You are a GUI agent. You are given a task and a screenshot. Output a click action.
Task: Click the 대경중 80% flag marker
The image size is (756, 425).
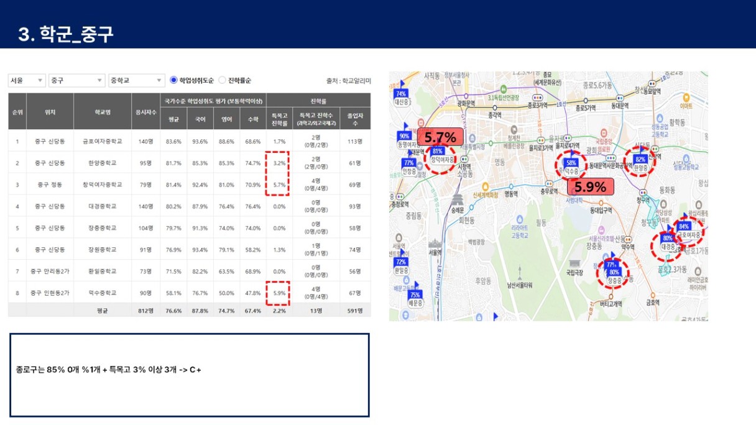(668, 239)
